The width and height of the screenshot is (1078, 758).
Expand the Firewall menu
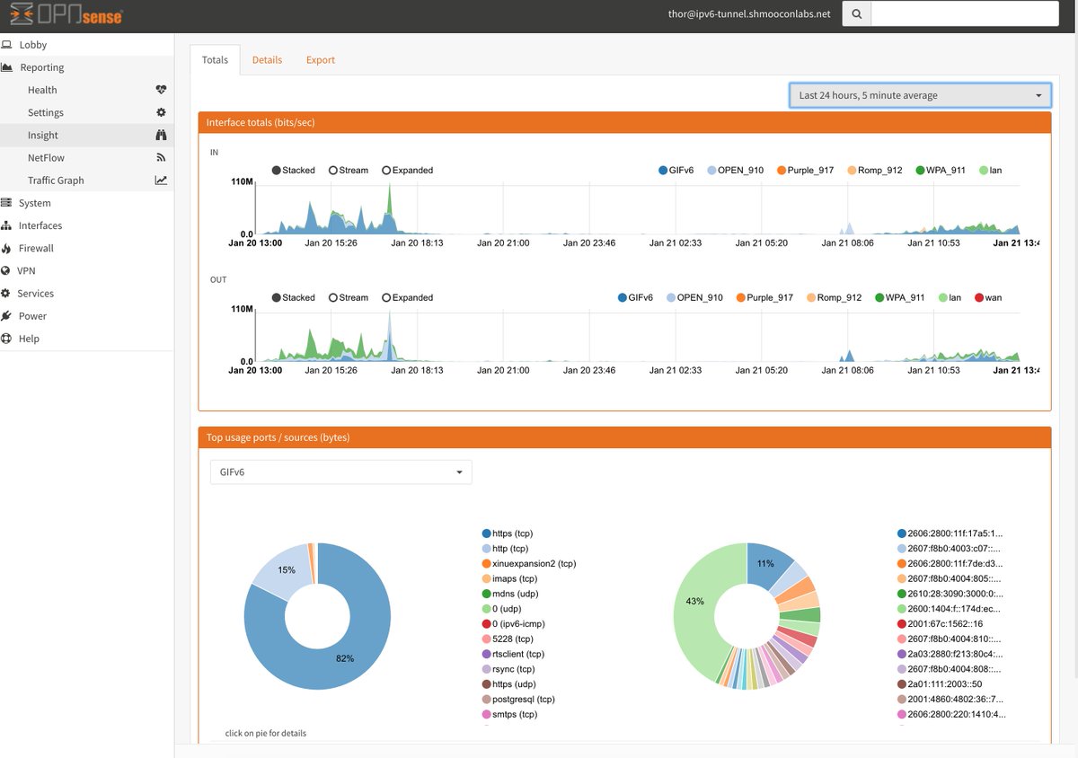(87, 248)
